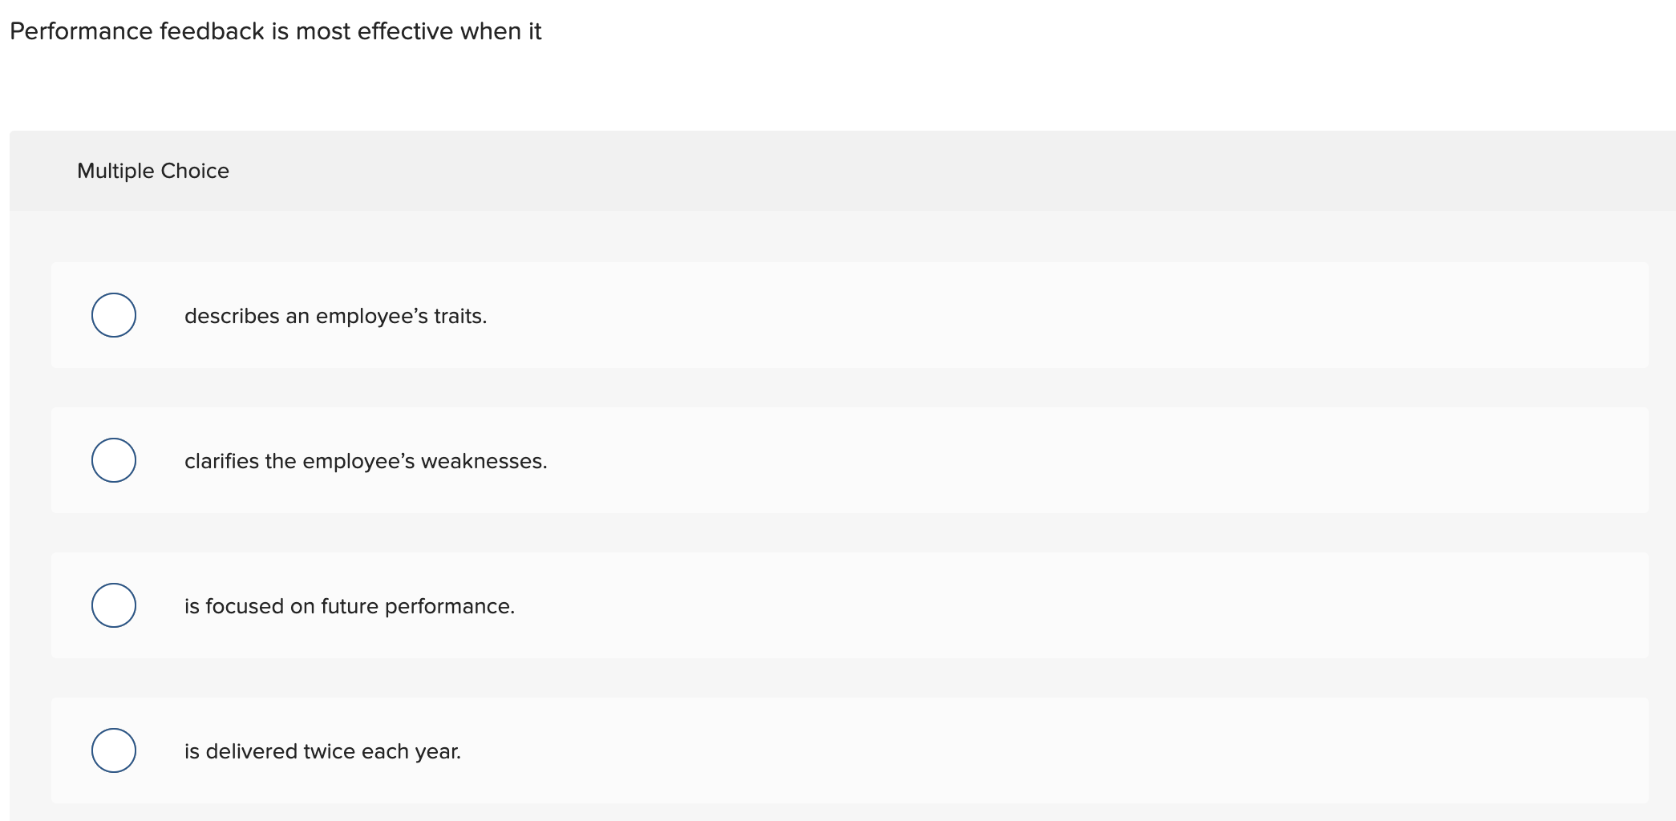Click the text "clarifies the employee's weaknesses."

tap(366, 460)
